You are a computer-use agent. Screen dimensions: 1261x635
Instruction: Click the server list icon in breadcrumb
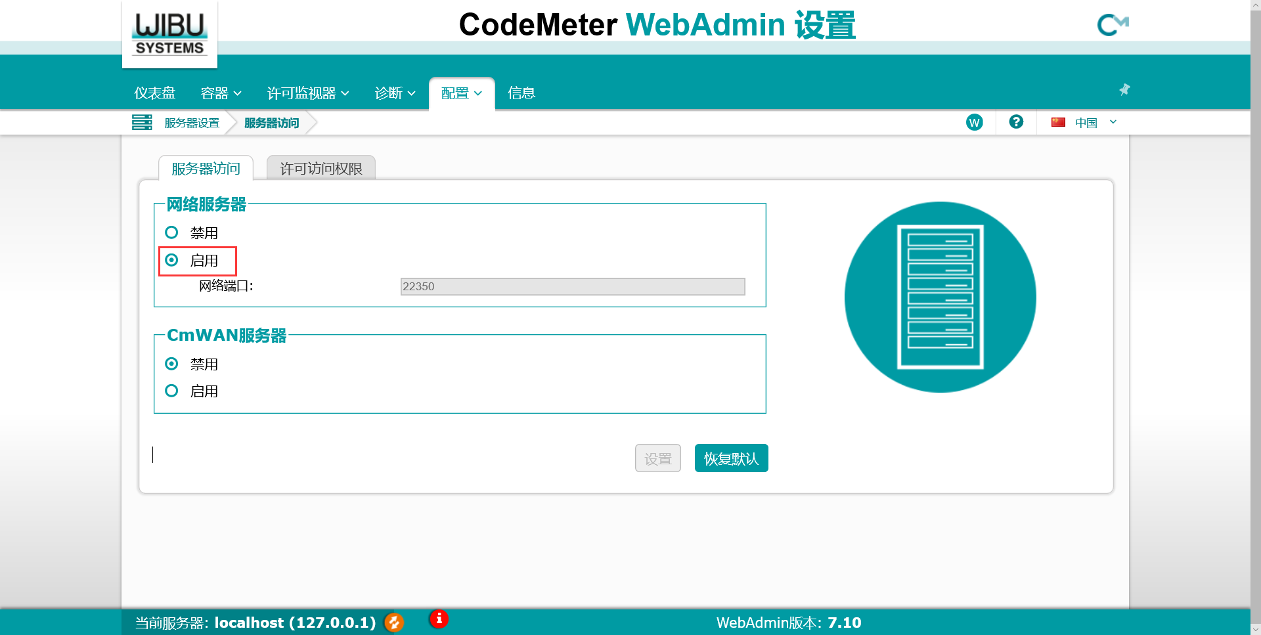142,122
